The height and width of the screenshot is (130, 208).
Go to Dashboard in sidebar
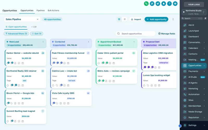click(x=194, y=37)
